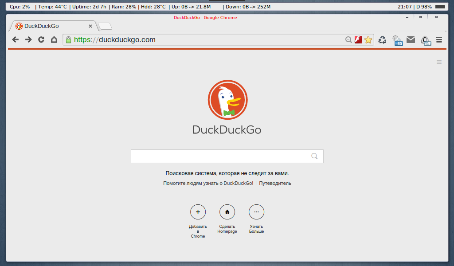This screenshot has width=454, height=266.
Task: Click the 'Uptime: 2d 7h' status entry
Action: click(89, 7)
